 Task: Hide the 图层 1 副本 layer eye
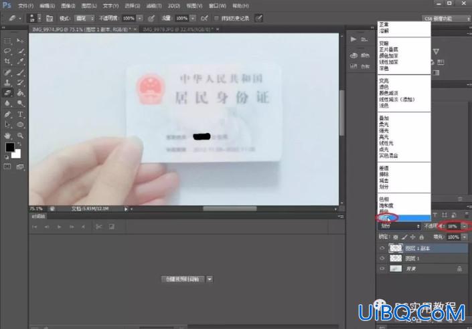point(382,248)
